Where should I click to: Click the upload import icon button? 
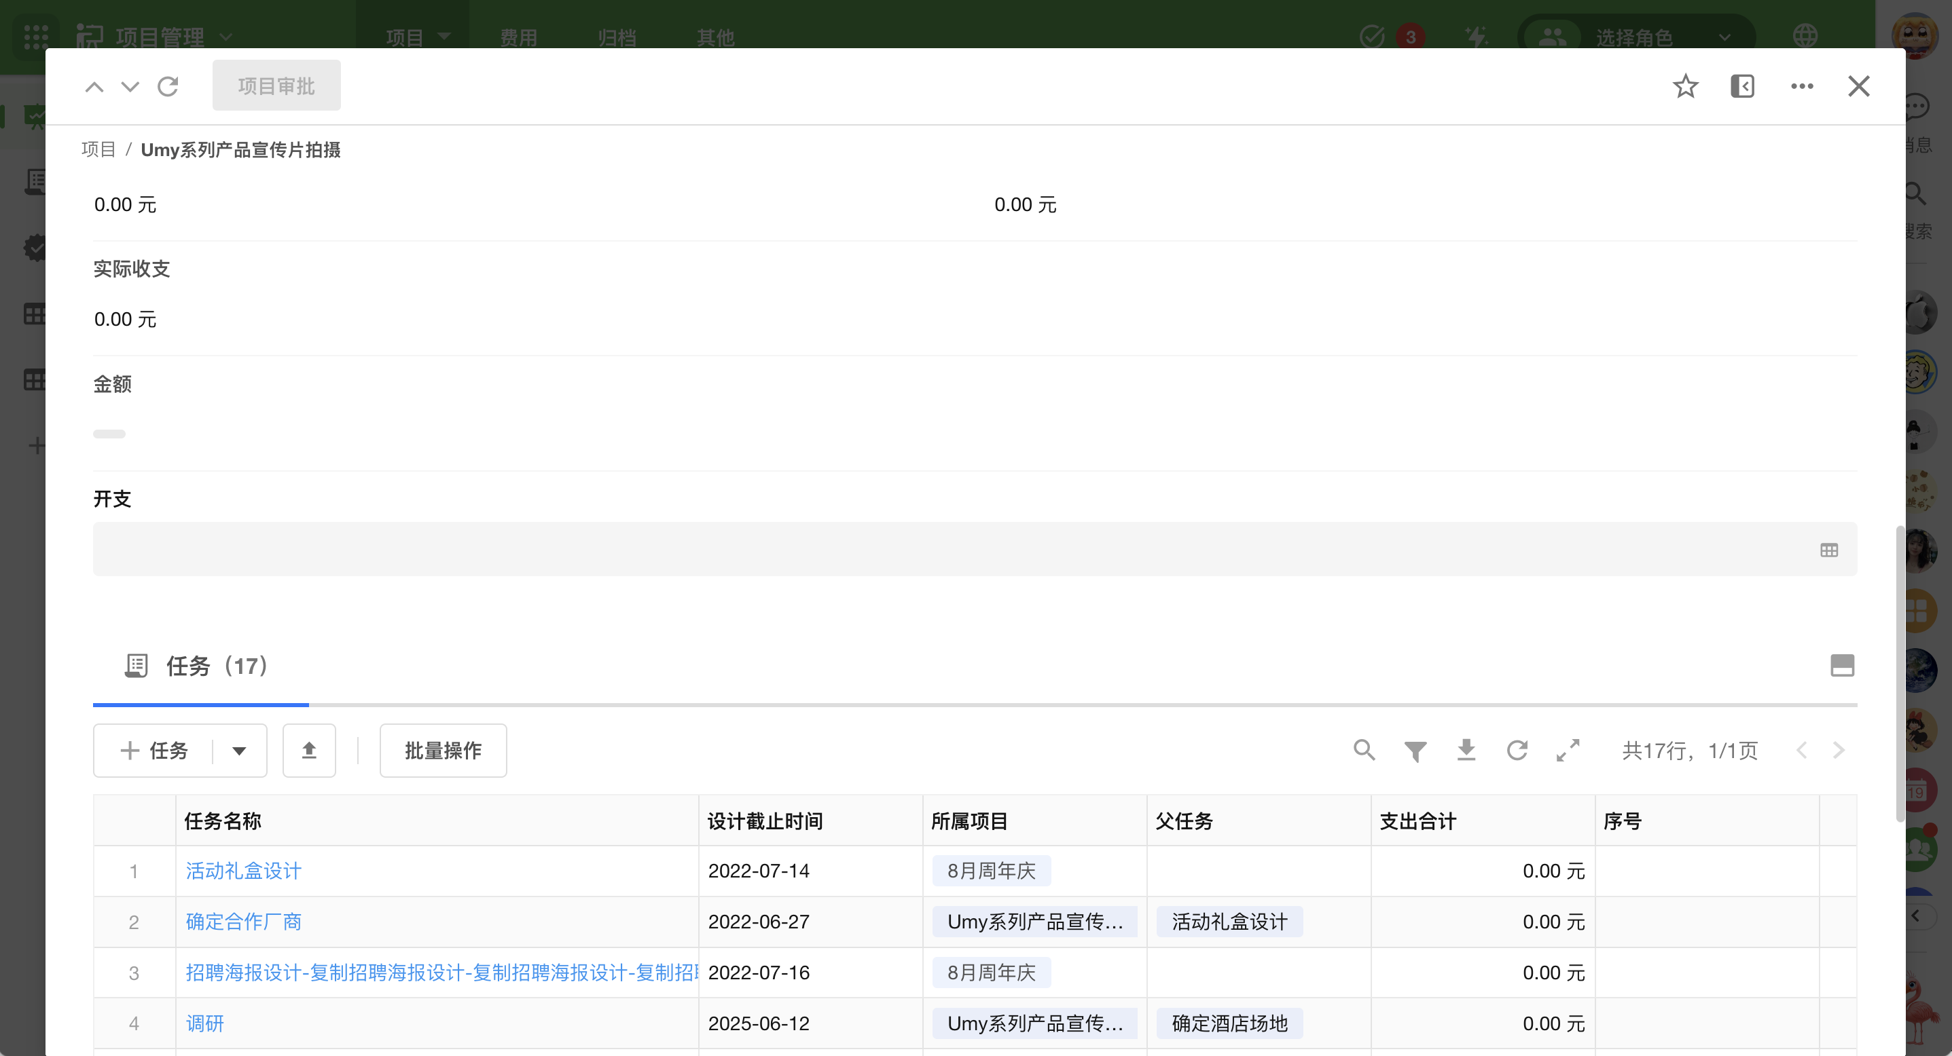point(309,750)
